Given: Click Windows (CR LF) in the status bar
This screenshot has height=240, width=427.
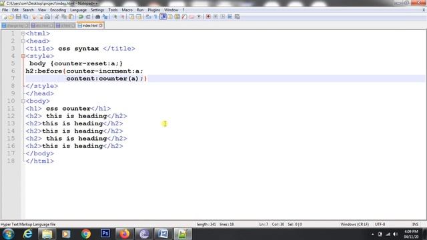Looking at the screenshot, I should [x=354, y=224].
